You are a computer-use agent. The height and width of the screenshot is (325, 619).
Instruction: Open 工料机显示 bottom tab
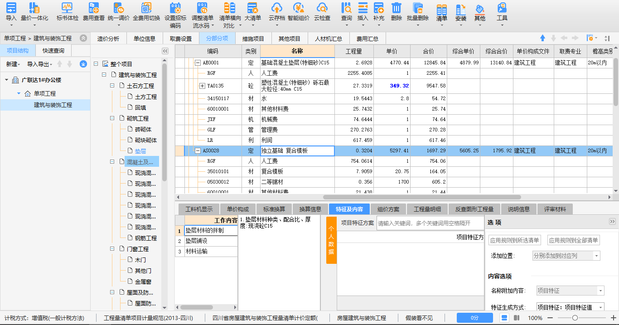[199, 209]
